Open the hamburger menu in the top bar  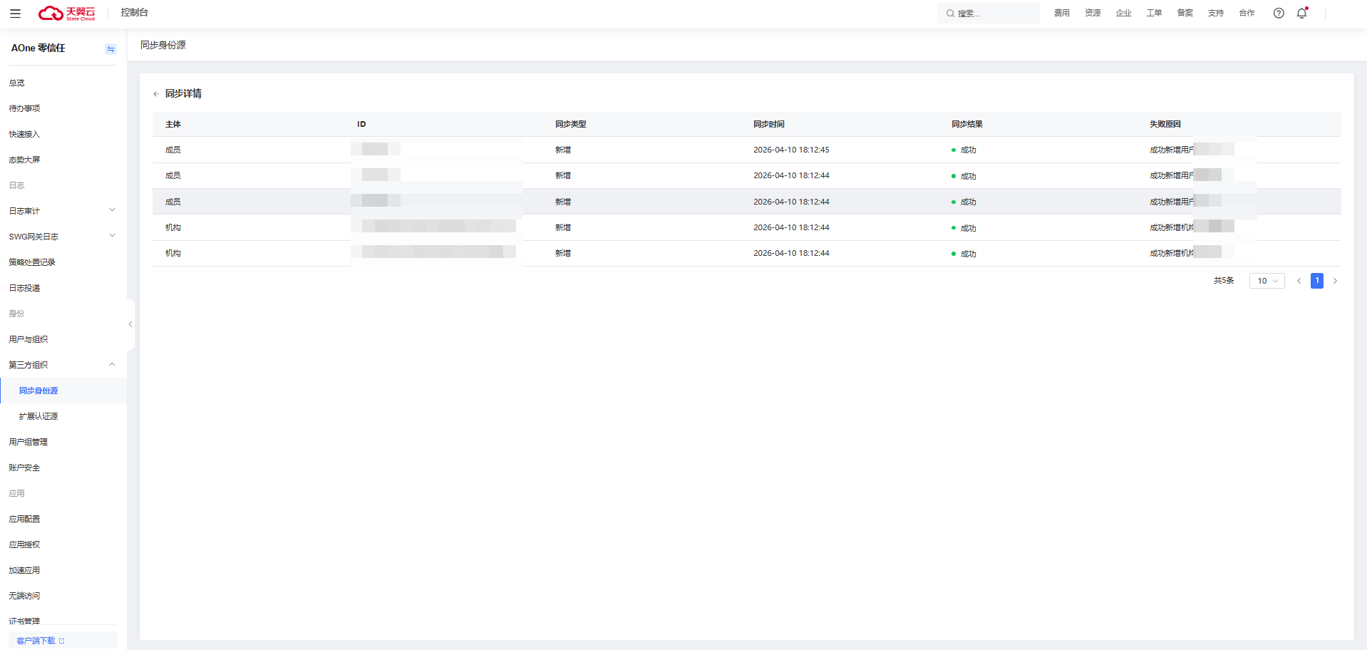pos(15,13)
